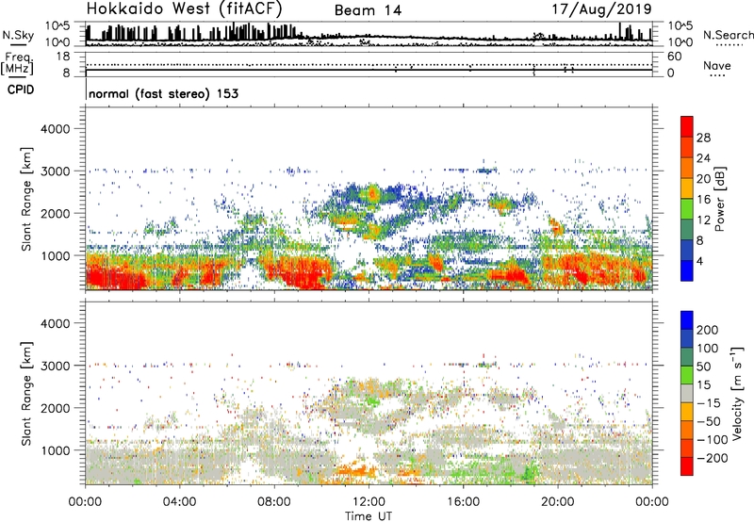This screenshot has height=522, width=754.
Task: Click the gray band of the velocity color bar
Action: coord(687,393)
